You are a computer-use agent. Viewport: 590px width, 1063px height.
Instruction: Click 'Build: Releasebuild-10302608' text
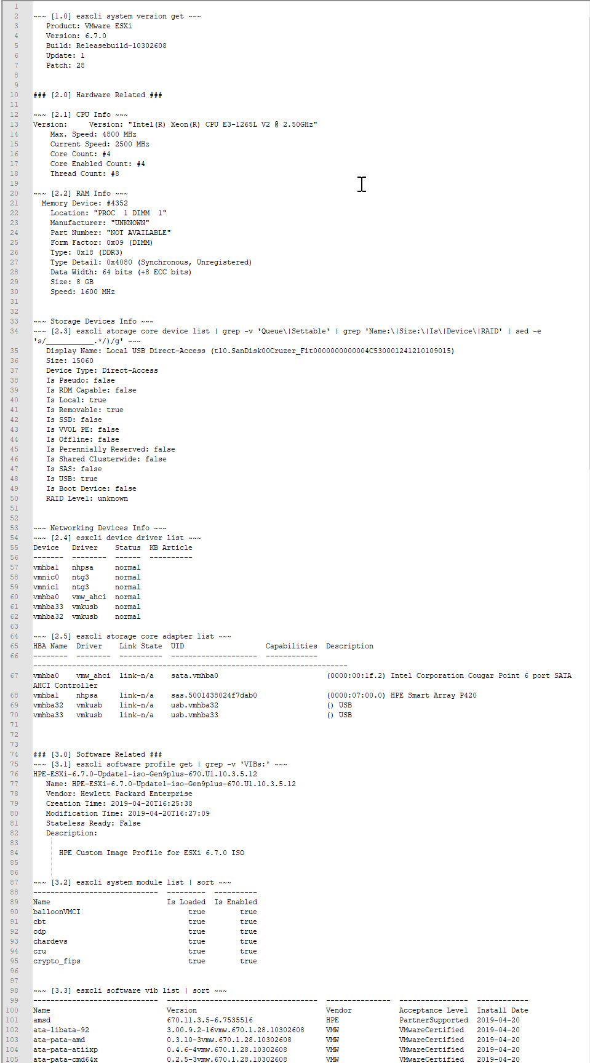pos(106,46)
